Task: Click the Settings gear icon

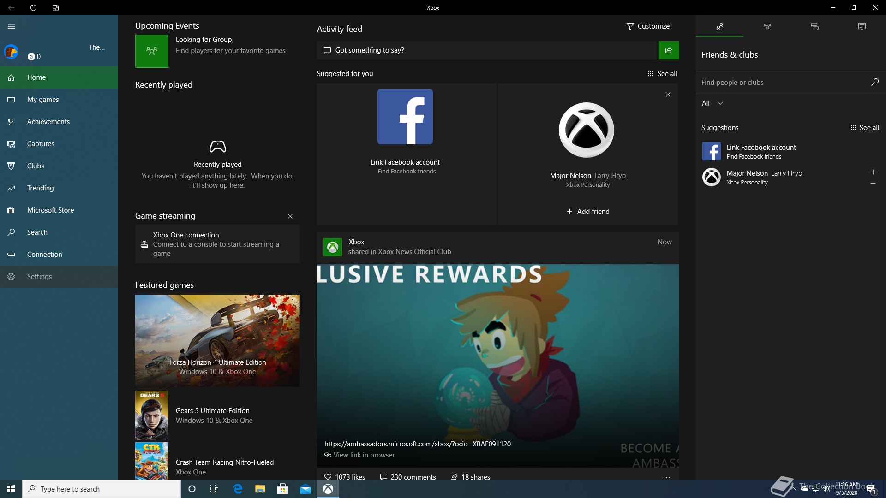Action: 11,277
